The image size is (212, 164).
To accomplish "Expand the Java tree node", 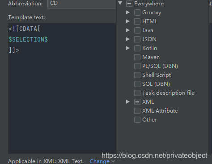I will tap(128, 30).
